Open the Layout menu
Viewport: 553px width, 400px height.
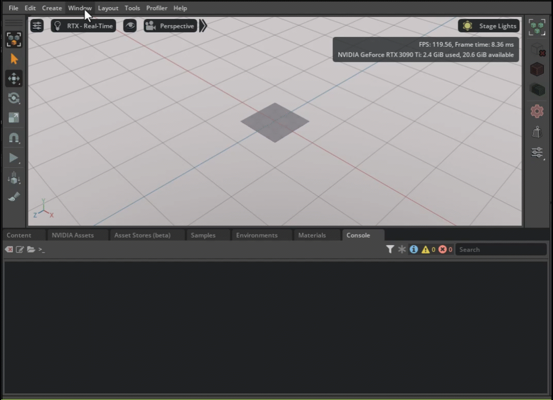point(108,8)
